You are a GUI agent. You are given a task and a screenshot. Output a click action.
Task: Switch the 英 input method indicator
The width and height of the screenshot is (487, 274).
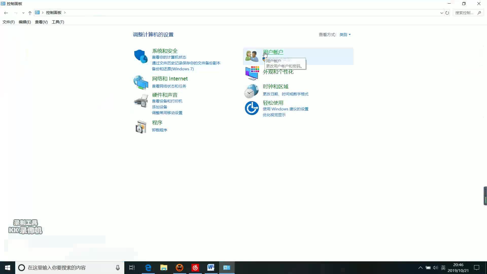(443, 268)
